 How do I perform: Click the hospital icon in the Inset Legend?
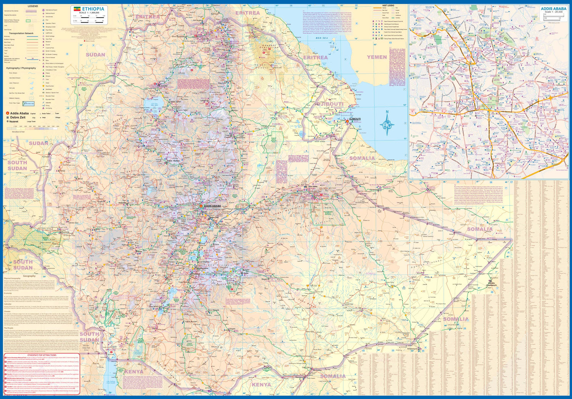click(379, 27)
